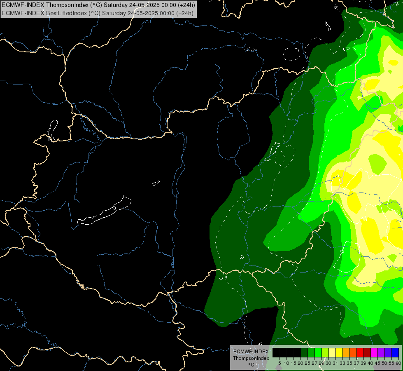Select the medium green 25–27 legend swatch
403x371 pixels.
(311, 352)
